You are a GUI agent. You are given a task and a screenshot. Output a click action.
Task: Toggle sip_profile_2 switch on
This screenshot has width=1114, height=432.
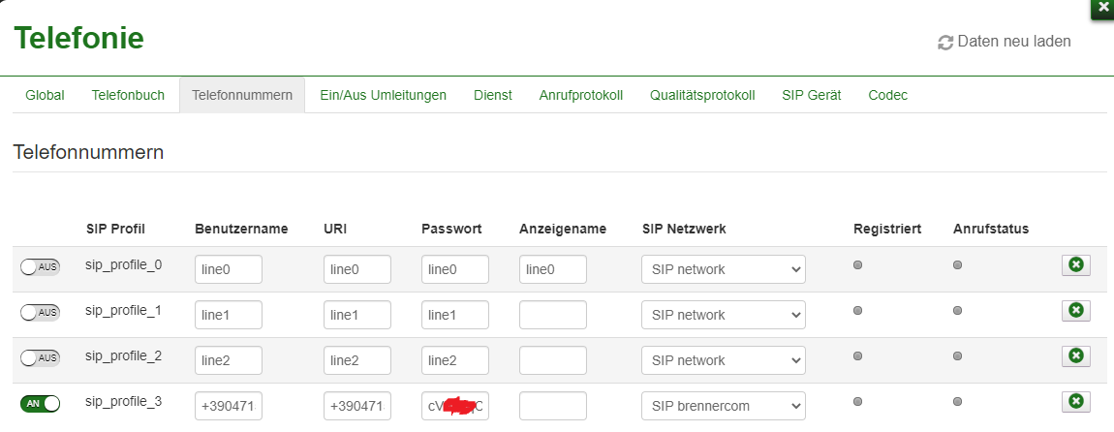coord(40,357)
